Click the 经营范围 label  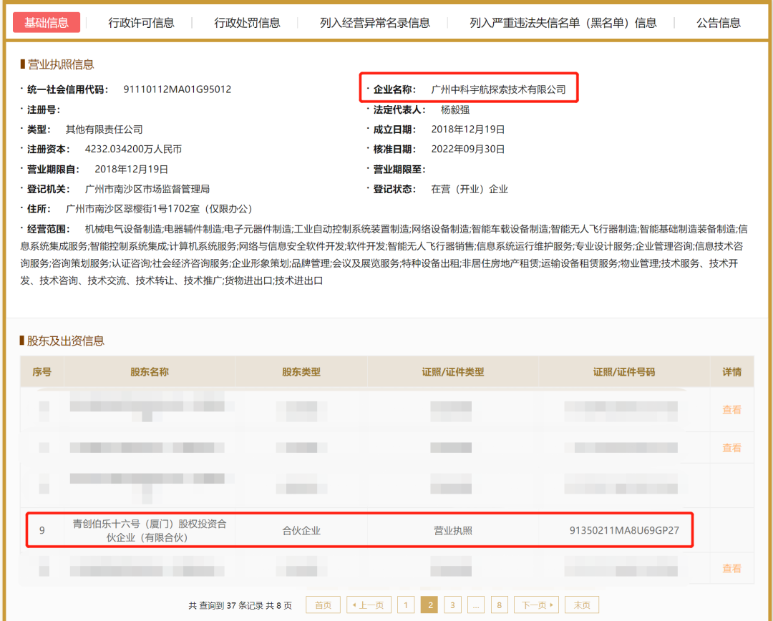(48, 229)
